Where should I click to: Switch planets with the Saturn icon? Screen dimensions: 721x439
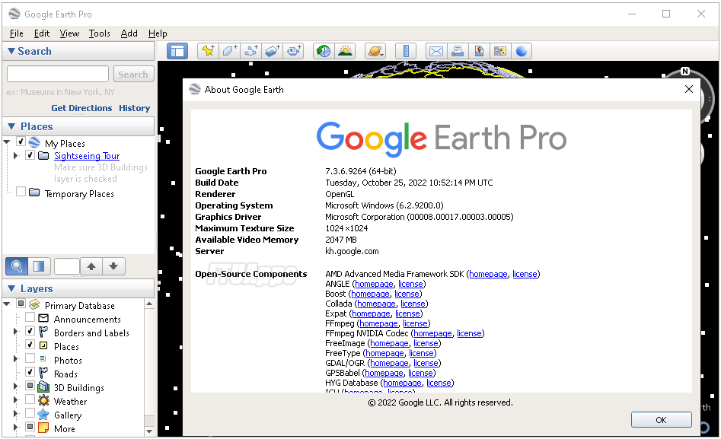coord(375,51)
